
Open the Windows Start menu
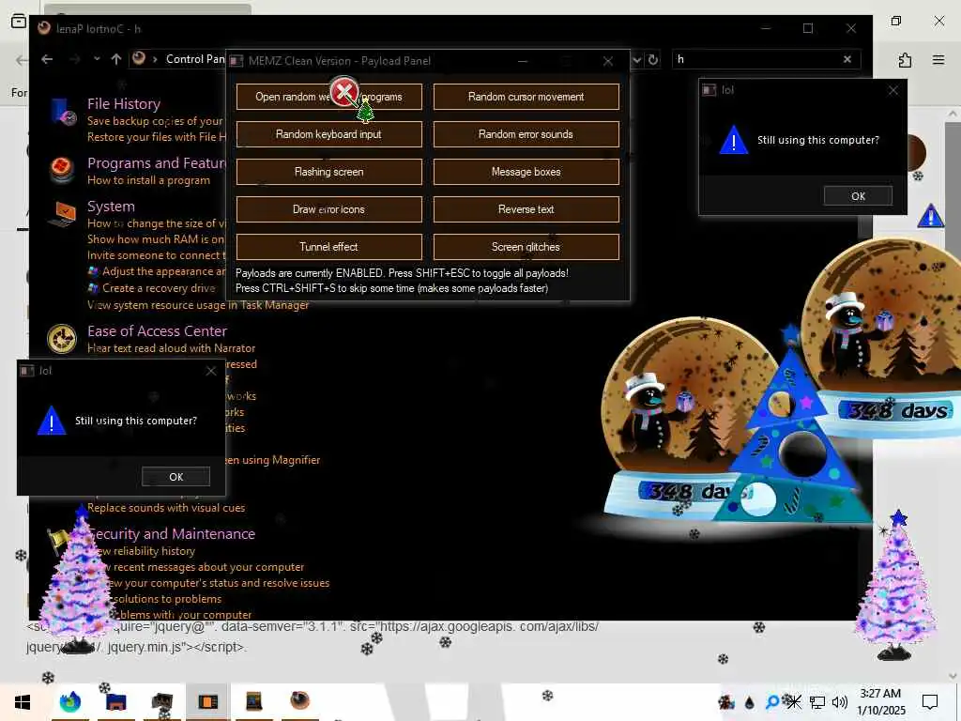(x=23, y=702)
